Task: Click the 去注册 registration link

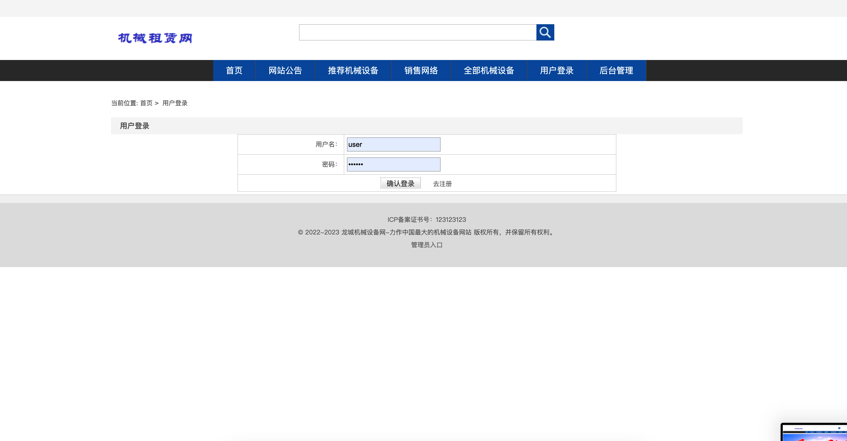Action: [x=442, y=184]
